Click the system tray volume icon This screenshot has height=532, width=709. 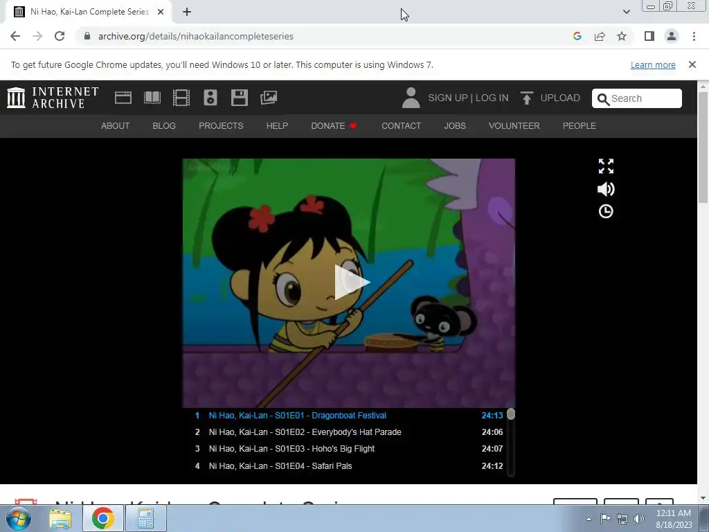click(639, 519)
